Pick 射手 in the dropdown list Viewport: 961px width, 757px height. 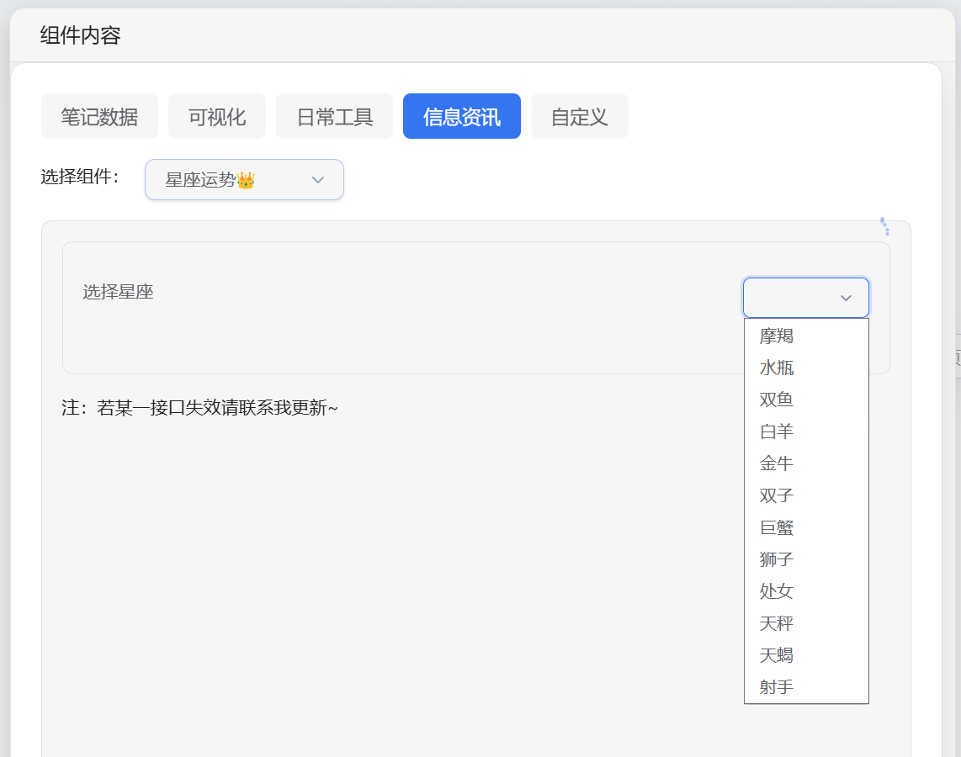(806, 686)
